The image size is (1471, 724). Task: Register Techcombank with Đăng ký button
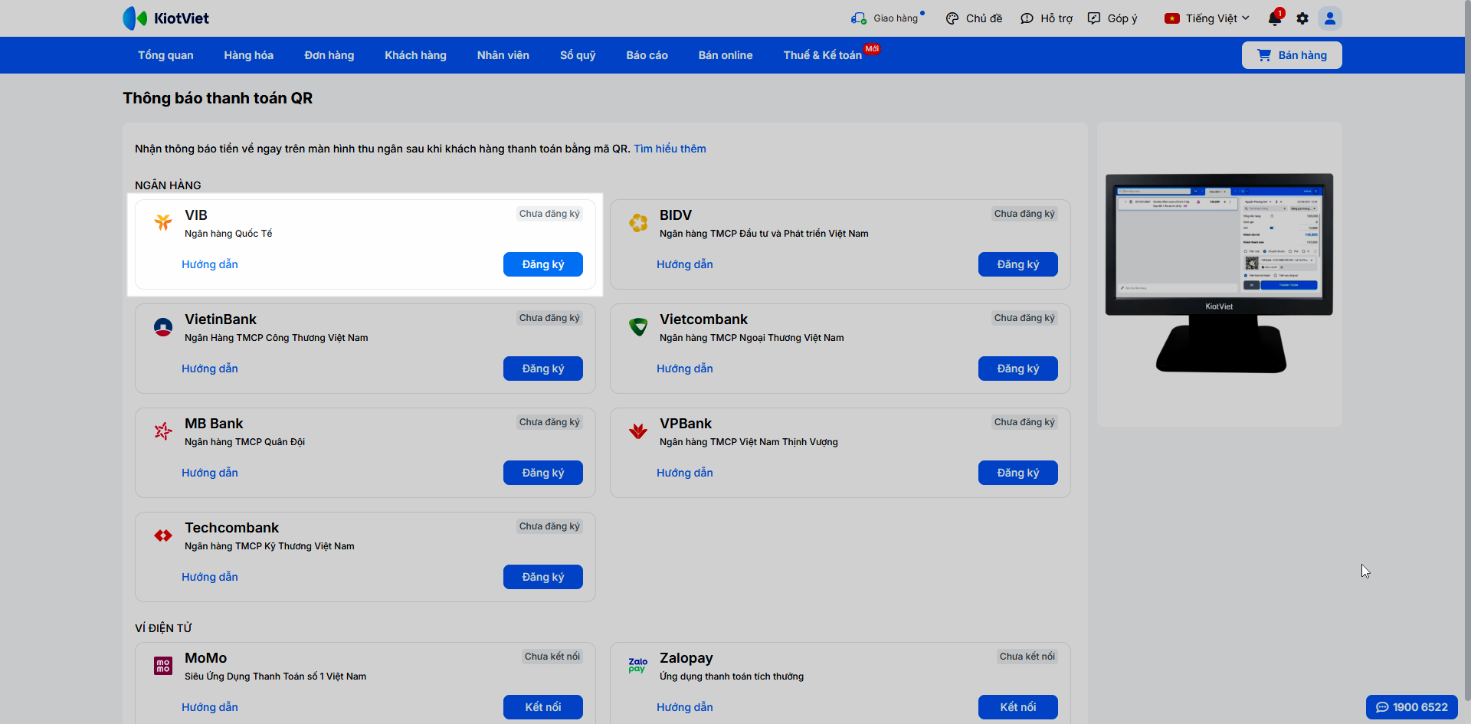coord(543,577)
